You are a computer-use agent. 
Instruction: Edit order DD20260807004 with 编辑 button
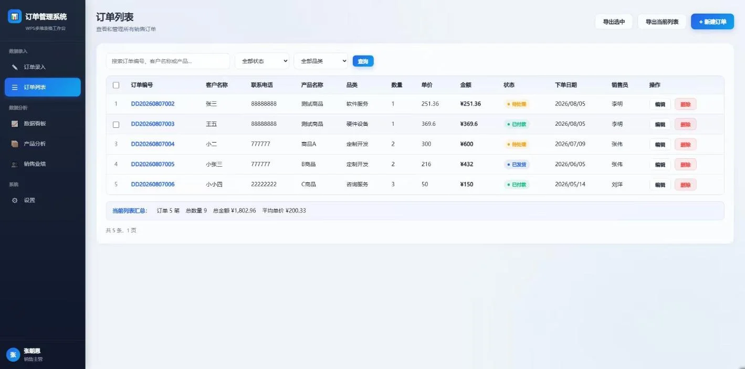coord(660,144)
